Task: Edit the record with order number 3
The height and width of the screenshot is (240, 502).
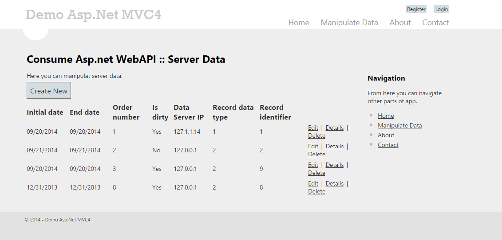Action: click(313, 165)
